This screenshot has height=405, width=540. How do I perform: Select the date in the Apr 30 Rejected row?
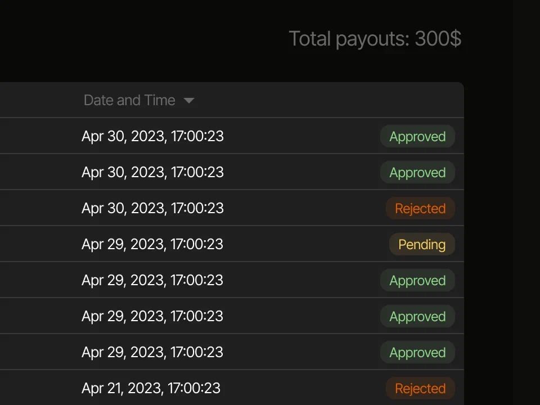coord(152,208)
